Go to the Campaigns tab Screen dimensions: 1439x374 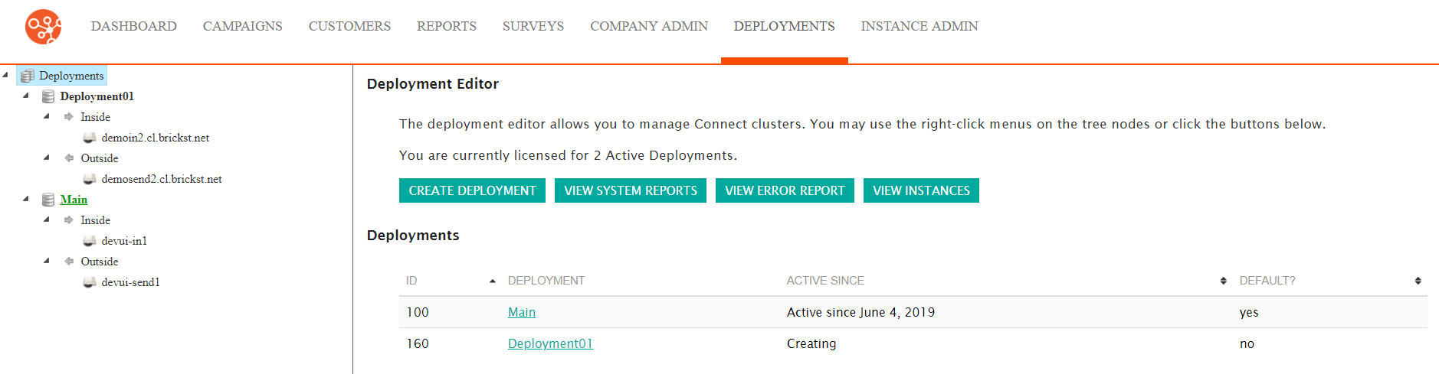click(243, 26)
